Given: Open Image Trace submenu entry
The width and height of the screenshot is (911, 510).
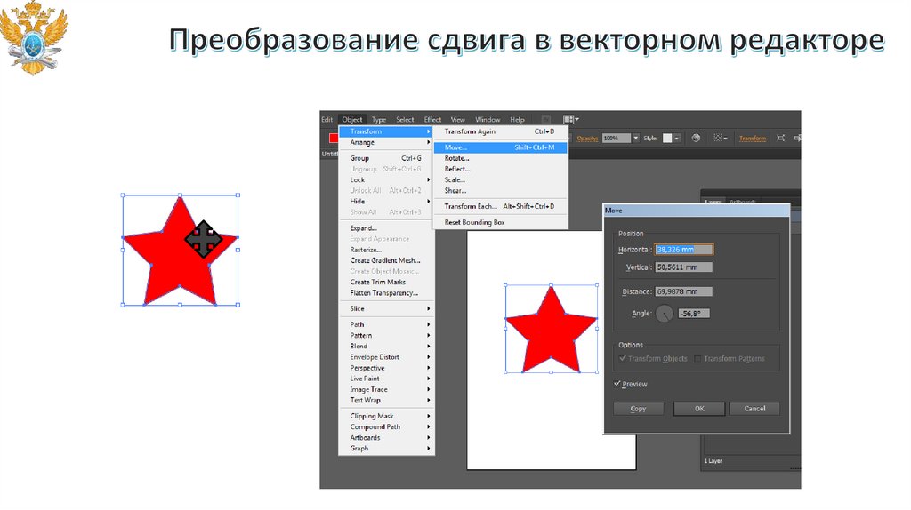Looking at the screenshot, I should tap(386, 389).
